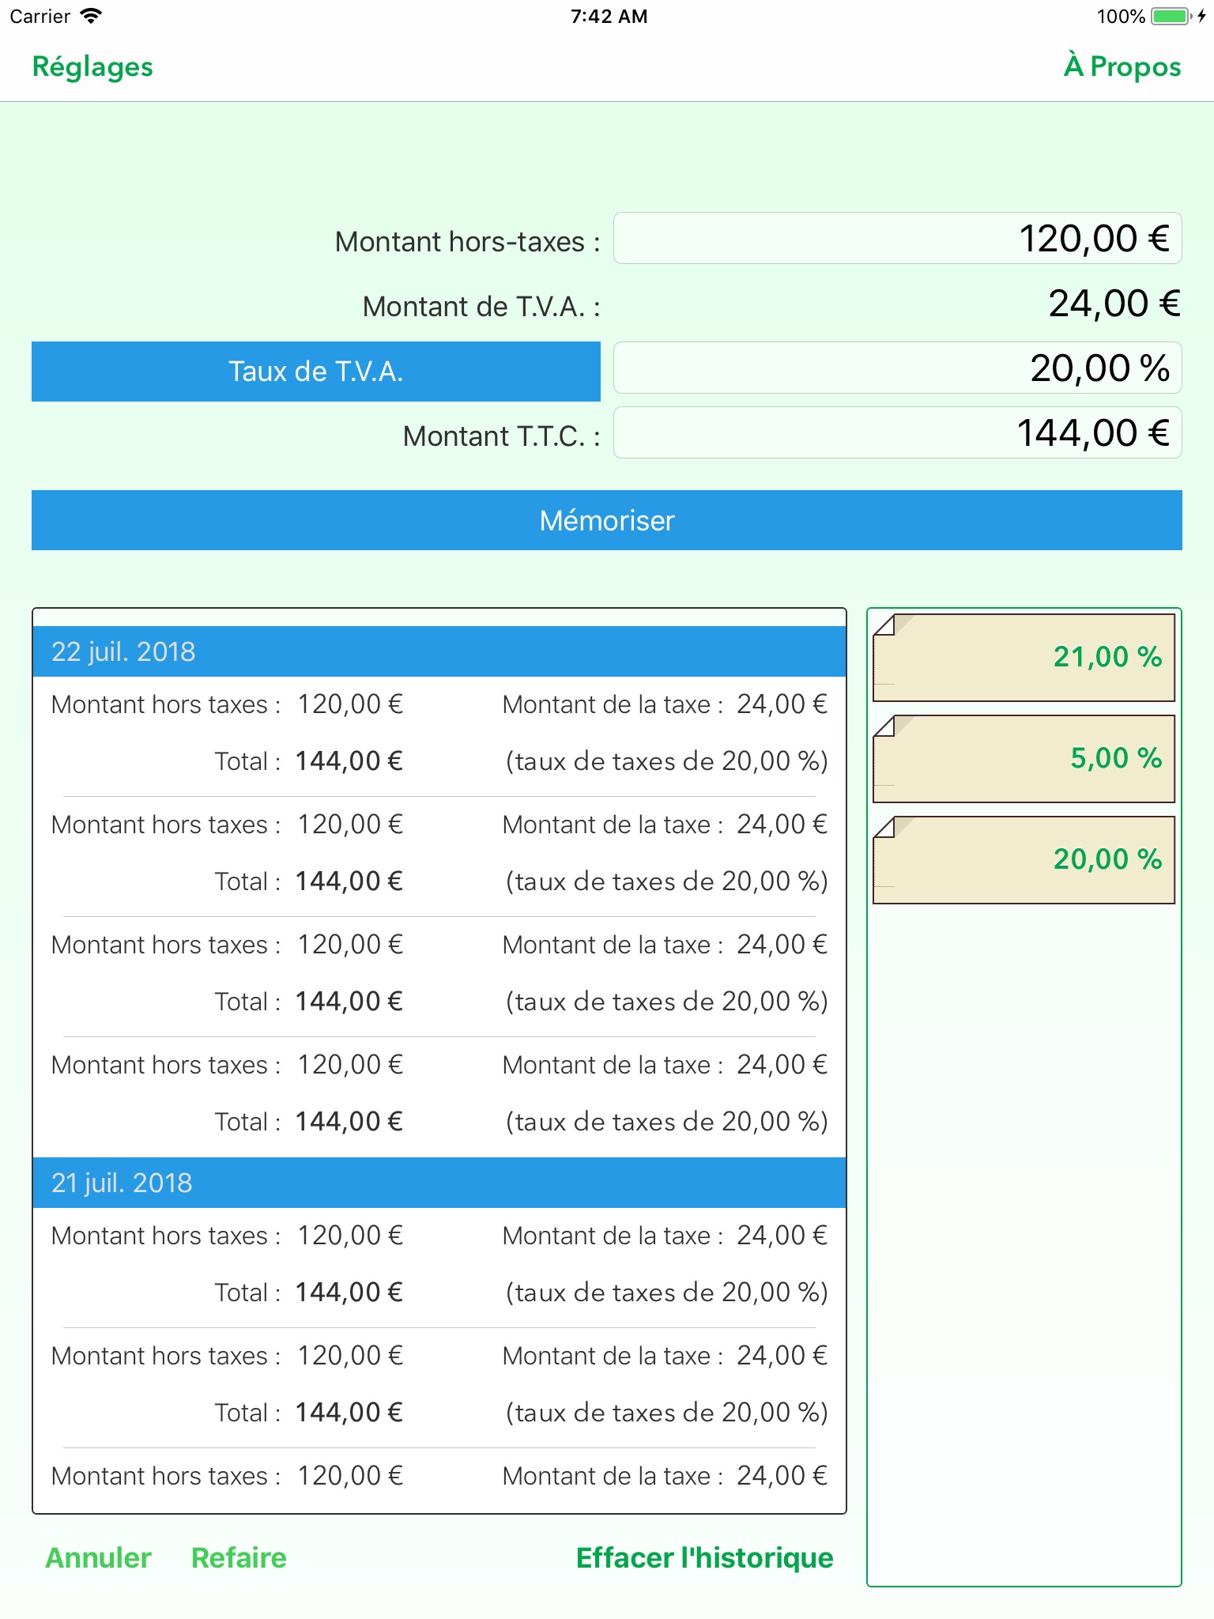Open the À Propos page
This screenshot has height=1619, width=1214.
point(1122,66)
